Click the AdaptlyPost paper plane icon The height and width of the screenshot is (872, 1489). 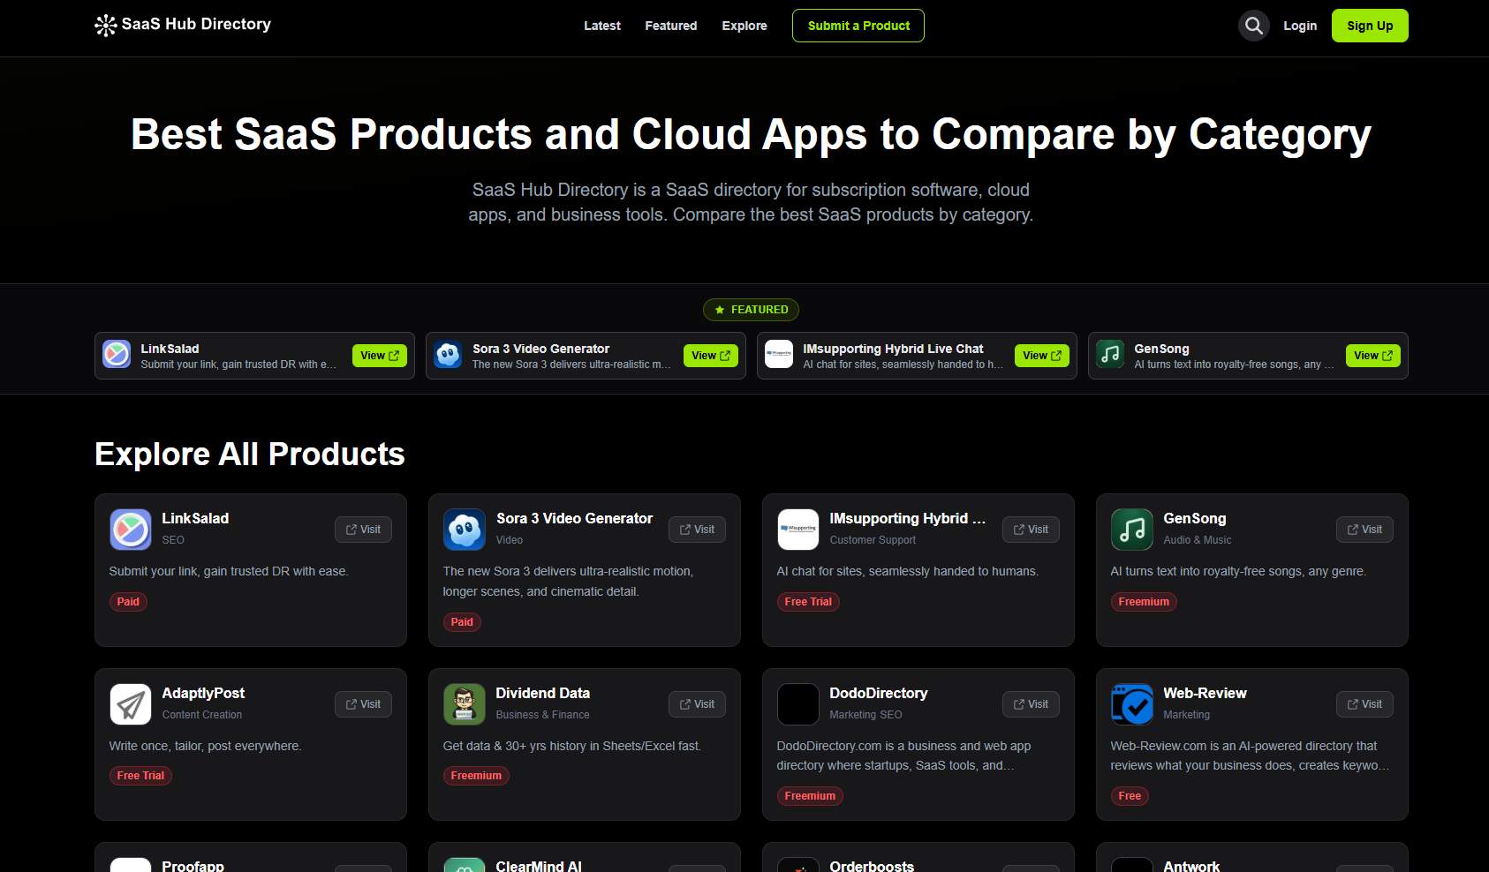click(130, 703)
